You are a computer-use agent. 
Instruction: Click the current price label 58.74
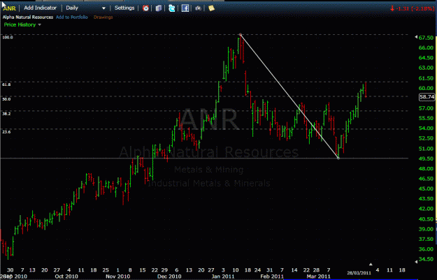(x=427, y=97)
